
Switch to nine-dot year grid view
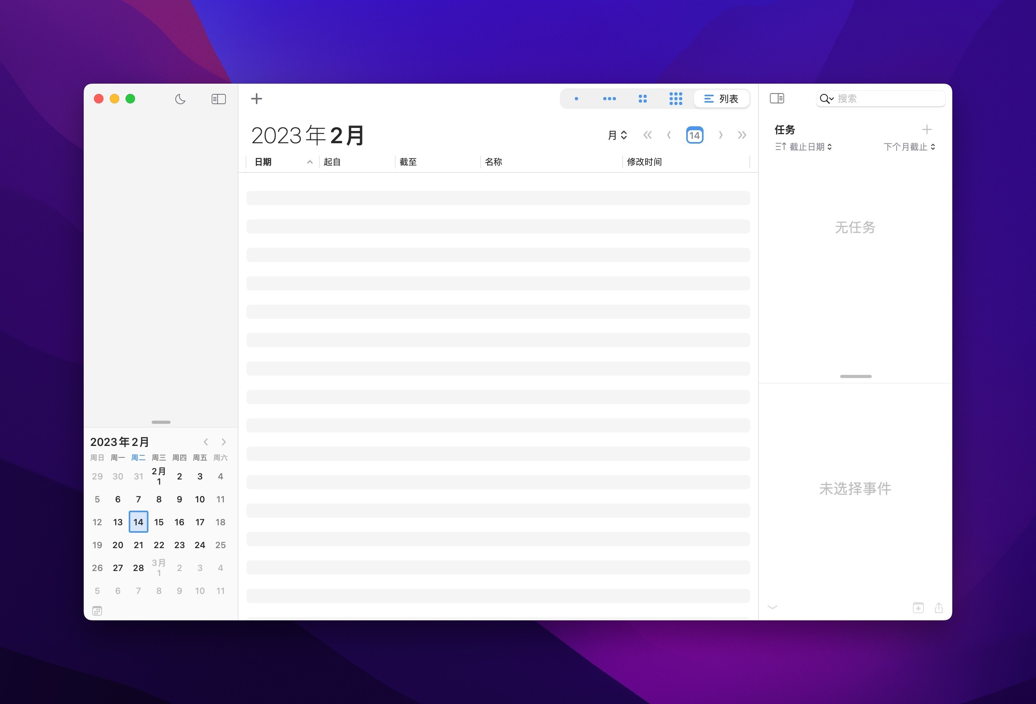[676, 99]
